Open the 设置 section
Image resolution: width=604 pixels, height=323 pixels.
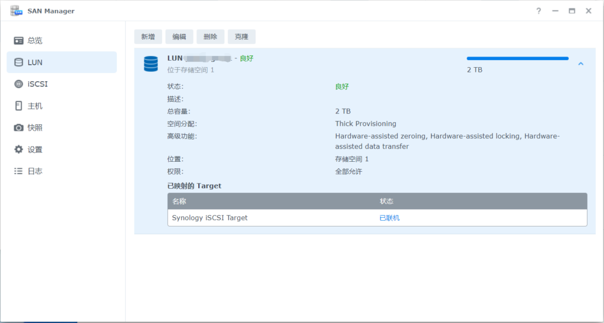61,149
